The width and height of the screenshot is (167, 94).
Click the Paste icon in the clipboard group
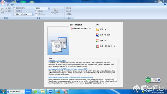[2, 10]
